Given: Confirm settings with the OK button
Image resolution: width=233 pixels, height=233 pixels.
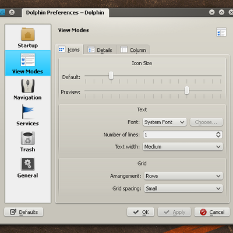Looking at the screenshot, I should (x=140, y=212).
